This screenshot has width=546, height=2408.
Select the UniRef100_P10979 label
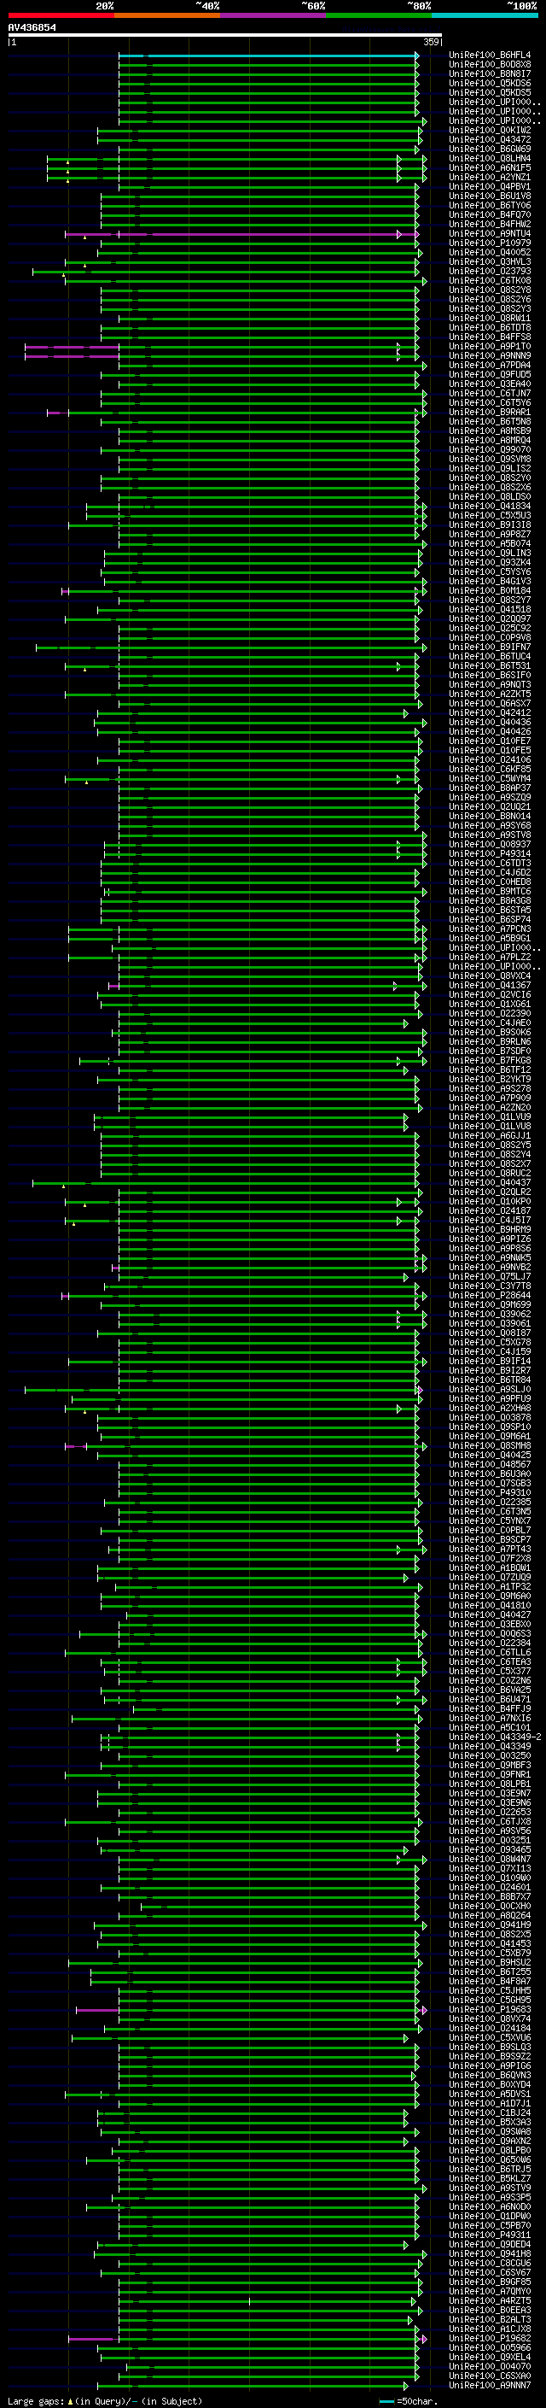point(490,243)
